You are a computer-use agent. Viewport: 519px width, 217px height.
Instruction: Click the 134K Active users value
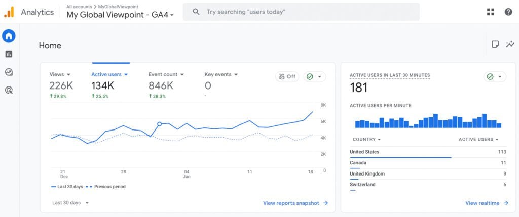point(102,86)
